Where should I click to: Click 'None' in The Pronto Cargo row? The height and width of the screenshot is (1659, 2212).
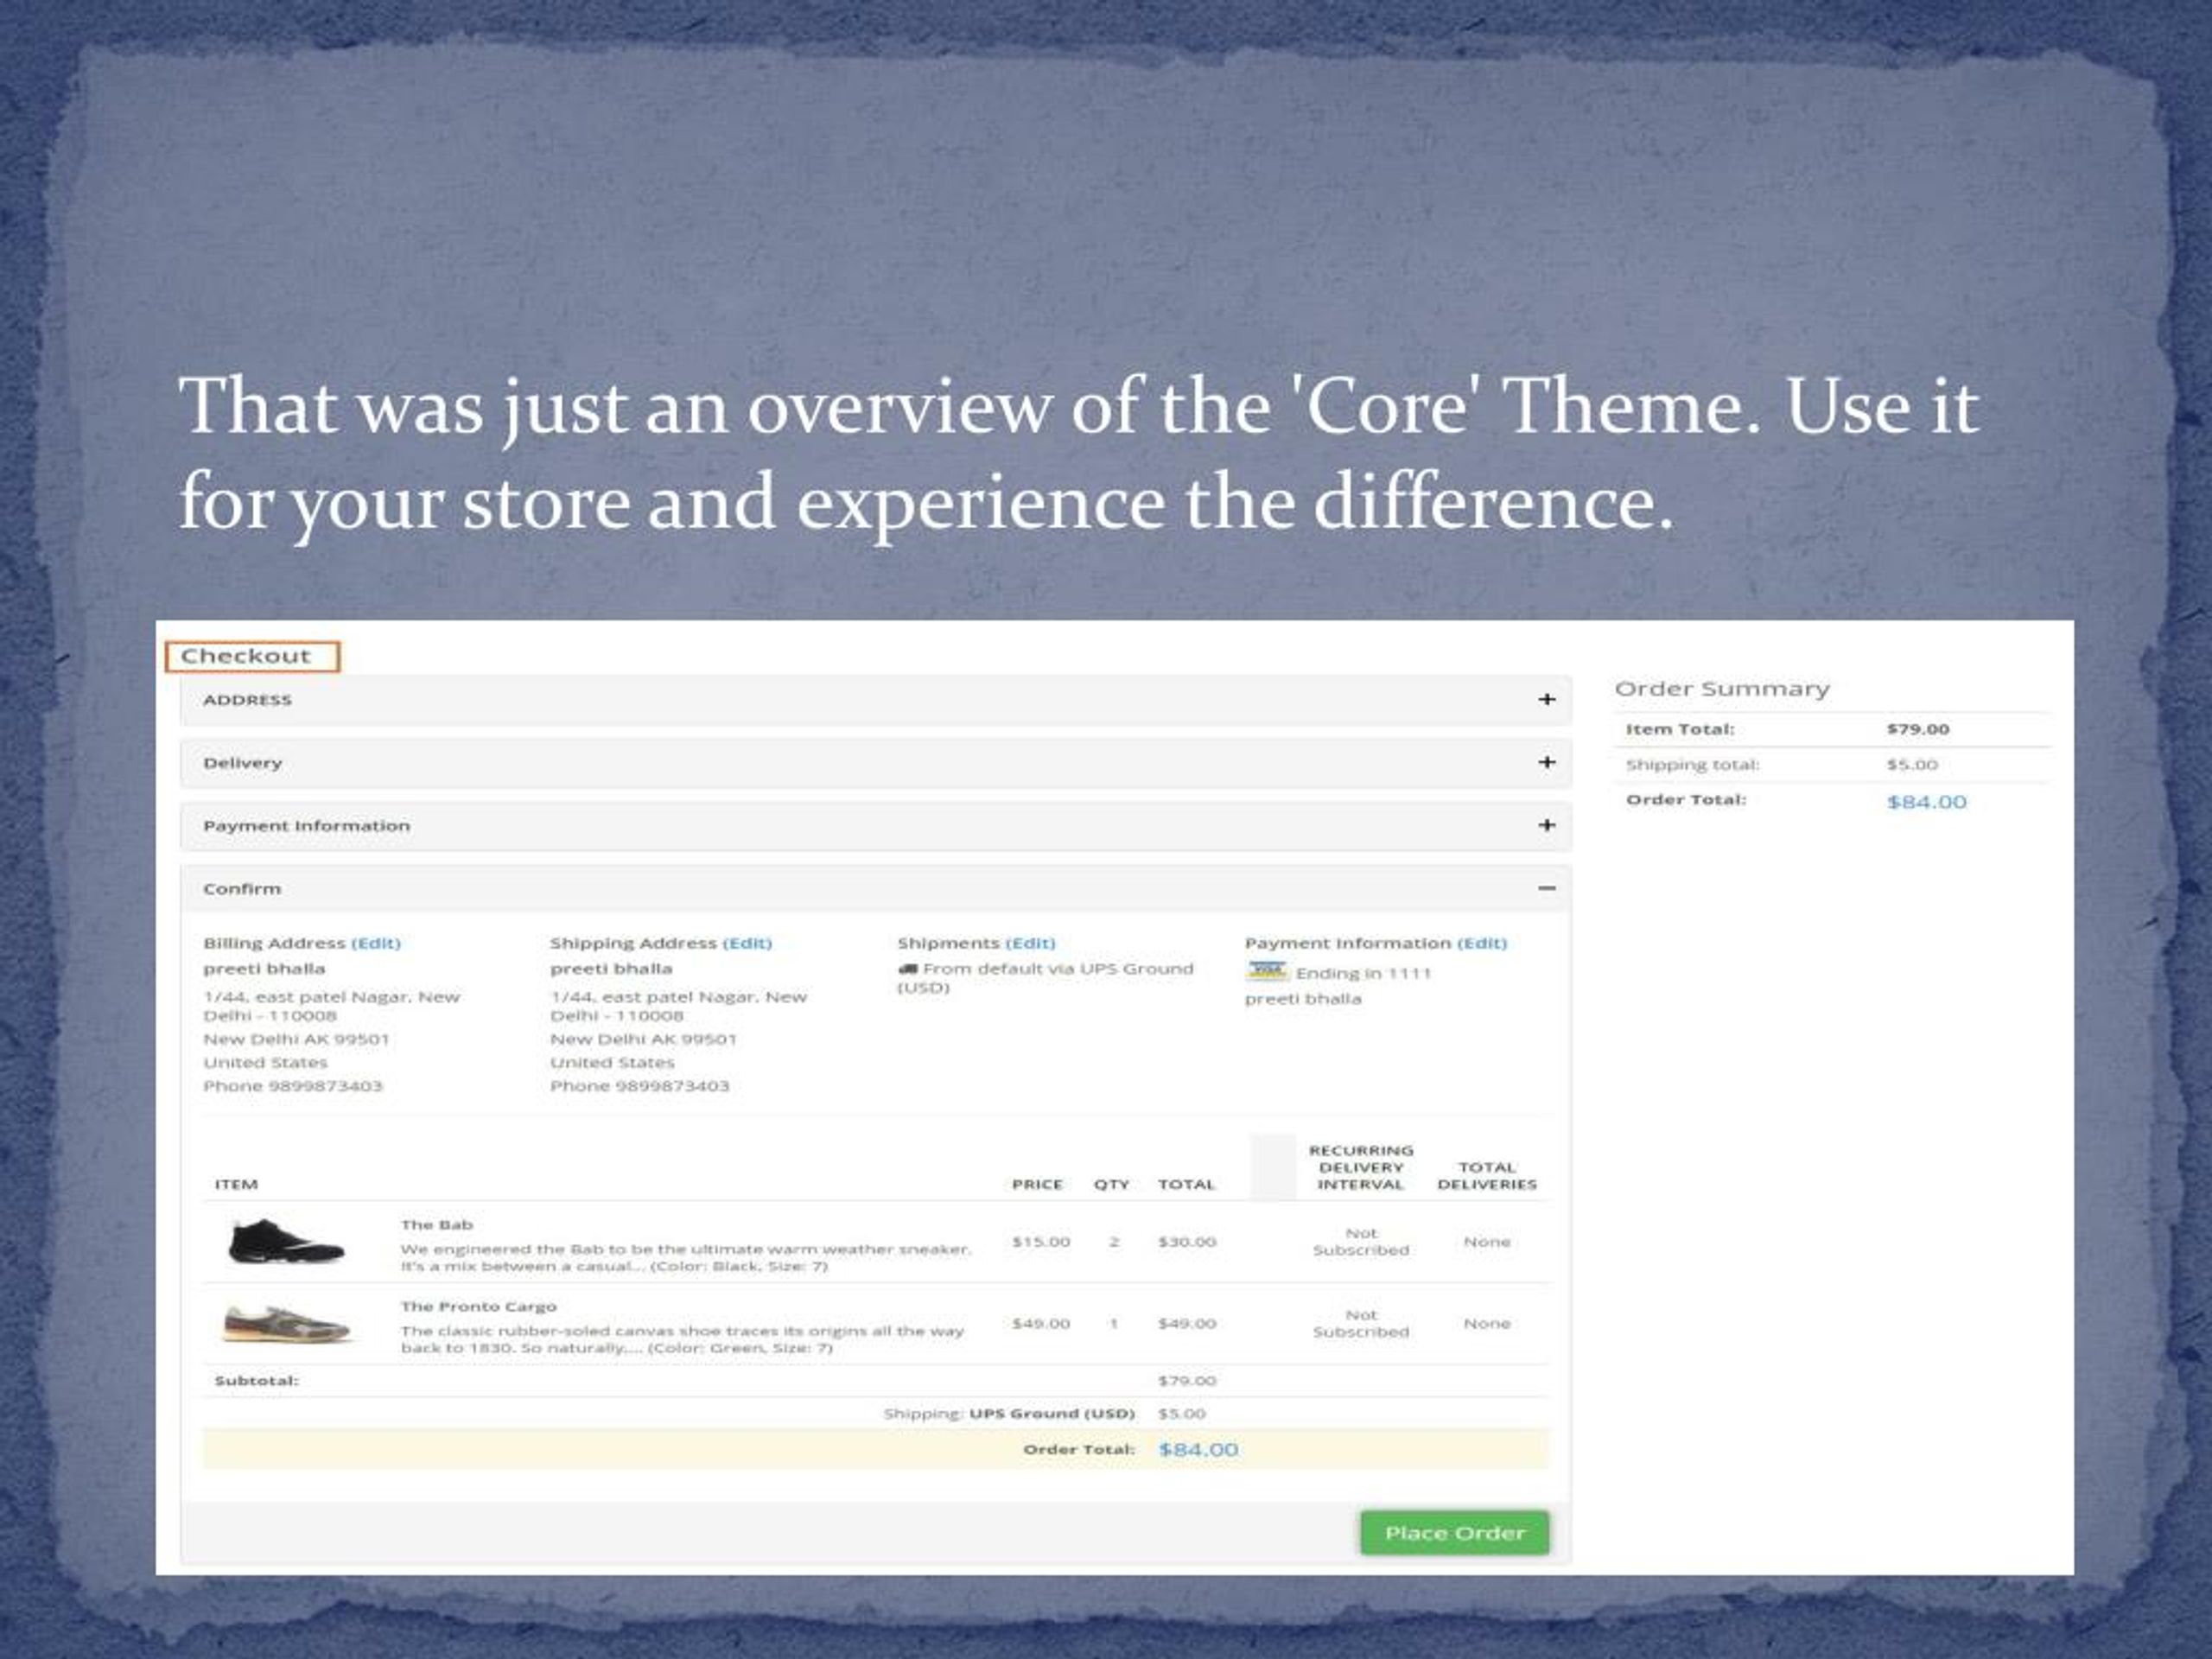pos(1487,1324)
